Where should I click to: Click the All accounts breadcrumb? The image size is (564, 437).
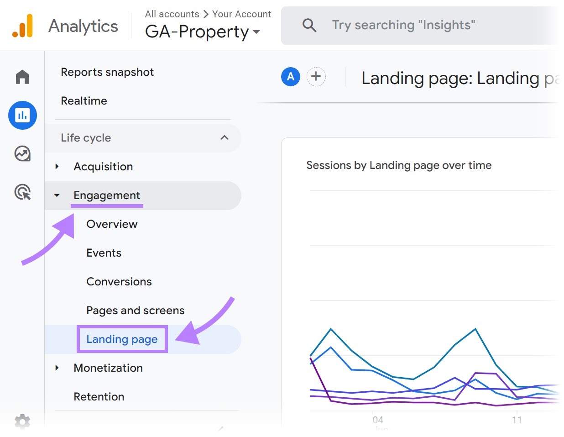click(172, 14)
